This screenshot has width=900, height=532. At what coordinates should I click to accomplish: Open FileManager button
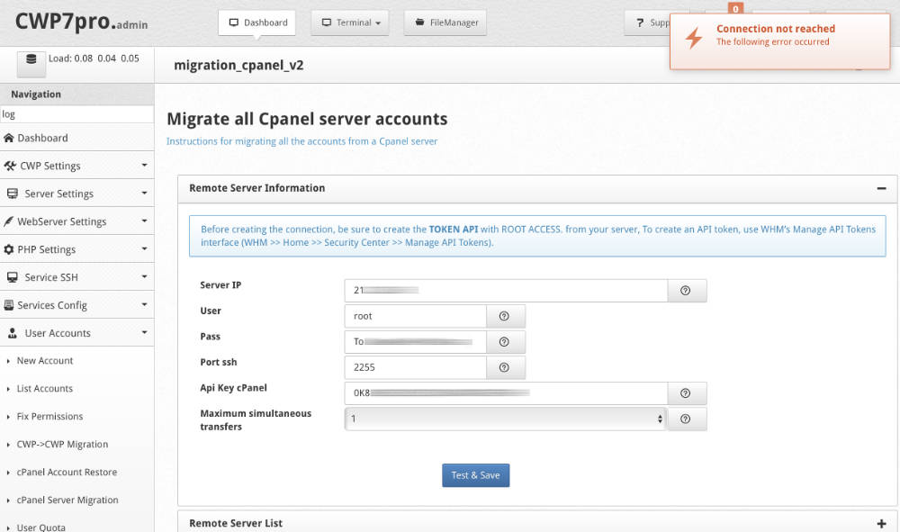point(445,23)
